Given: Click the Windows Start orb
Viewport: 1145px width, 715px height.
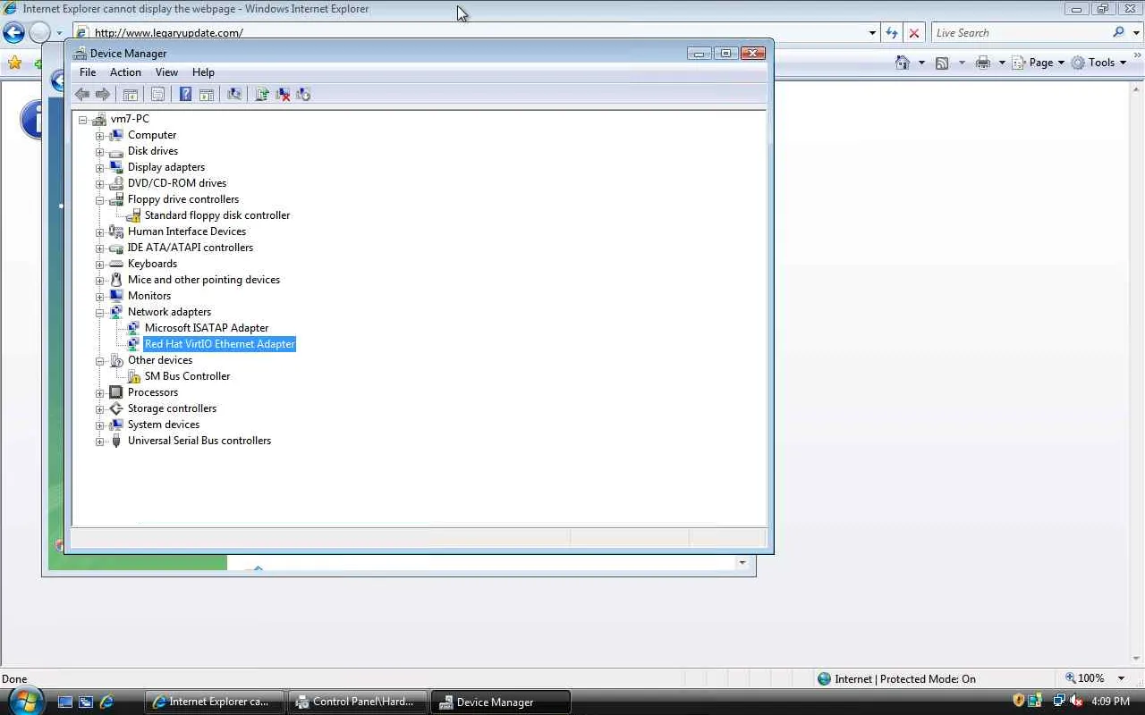Looking at the screenshot, I should coord(25,701).
